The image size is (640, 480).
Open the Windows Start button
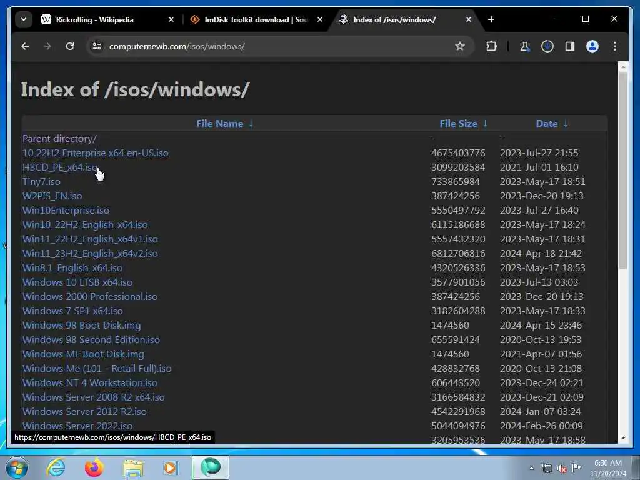tap(17, 467)
